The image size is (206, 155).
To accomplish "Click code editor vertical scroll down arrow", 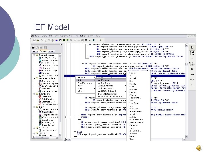I will [187, 137].
